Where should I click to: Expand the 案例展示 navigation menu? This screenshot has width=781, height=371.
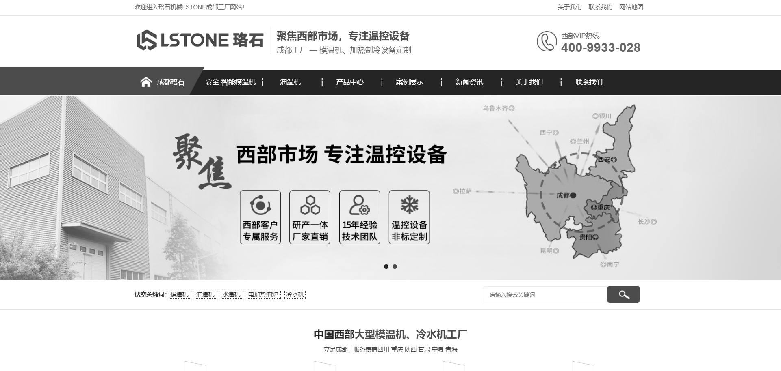coord(409,82)
